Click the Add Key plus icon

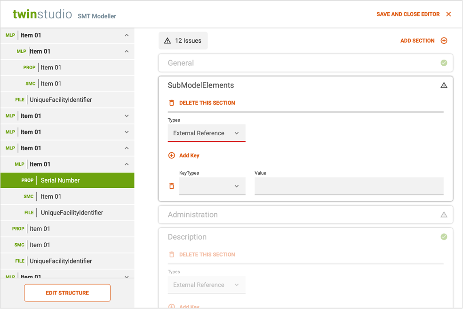click(x=172, y=155)
